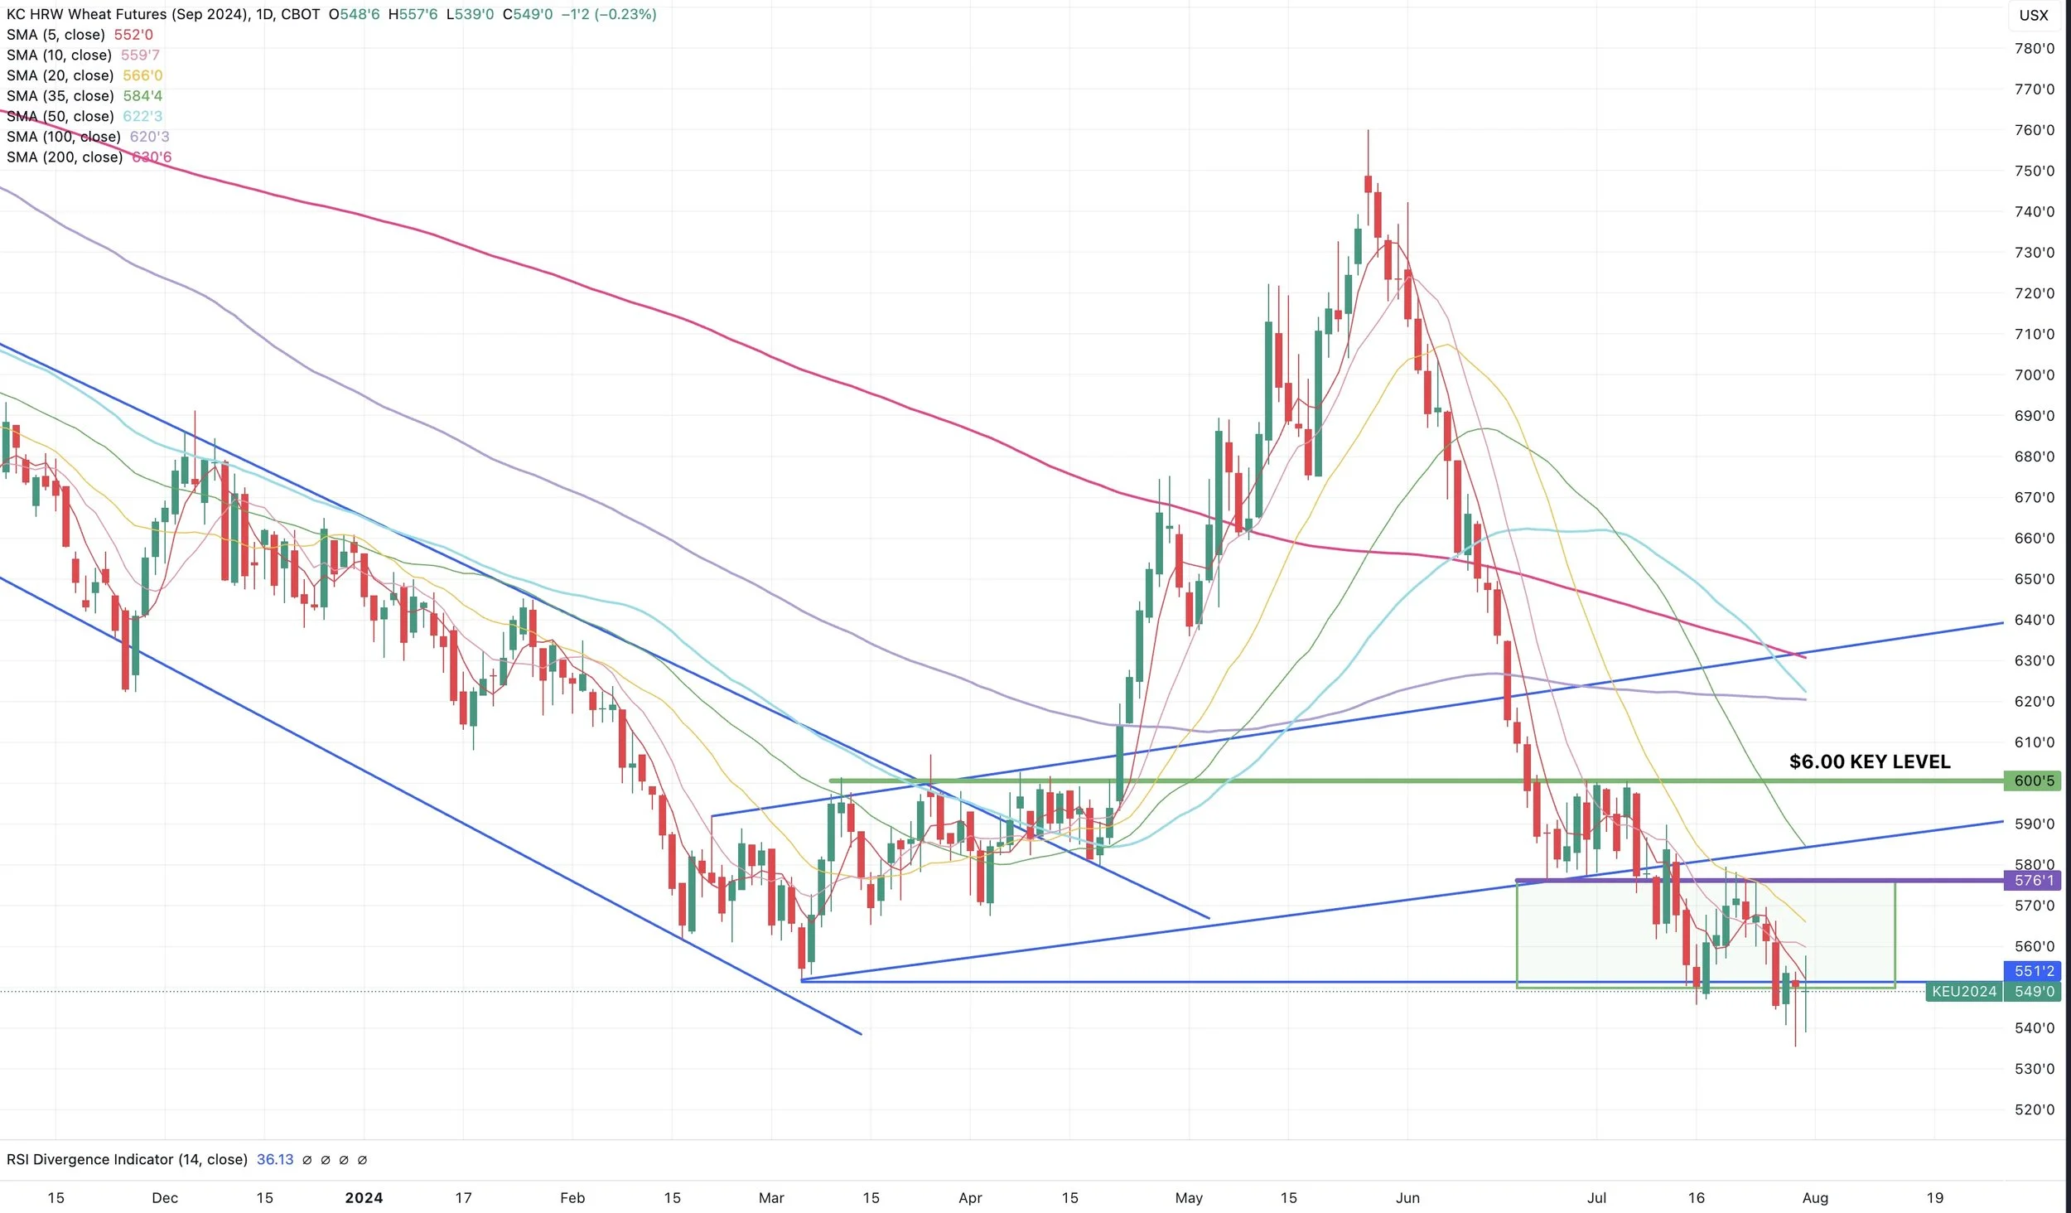Click the SMA (35, close) indicator label

(x=60, y=96)
